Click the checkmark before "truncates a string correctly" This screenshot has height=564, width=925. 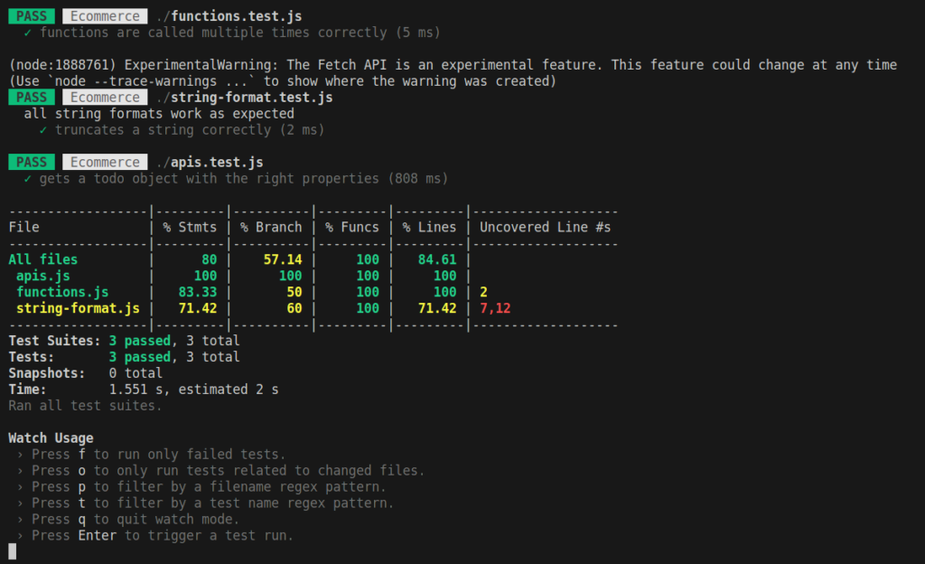pyautogui.click(x=43, y=130)
